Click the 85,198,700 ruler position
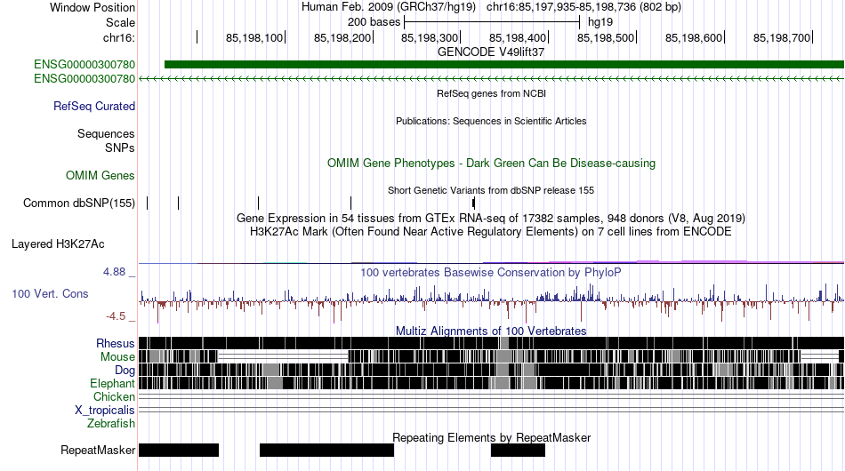 point(782,37)
